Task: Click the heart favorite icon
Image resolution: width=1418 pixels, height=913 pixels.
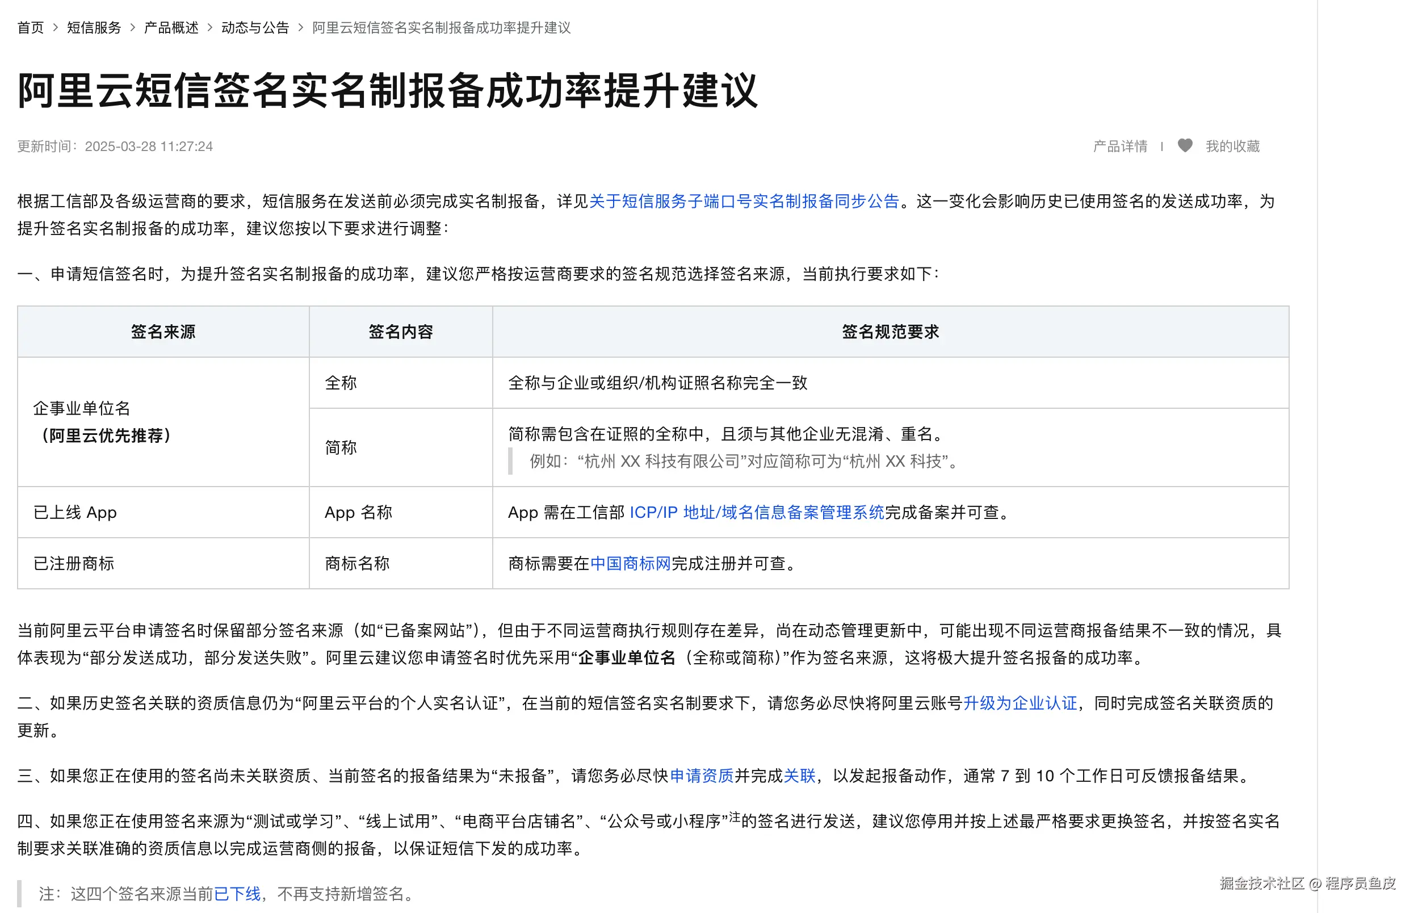Action: click(1185, 146)
